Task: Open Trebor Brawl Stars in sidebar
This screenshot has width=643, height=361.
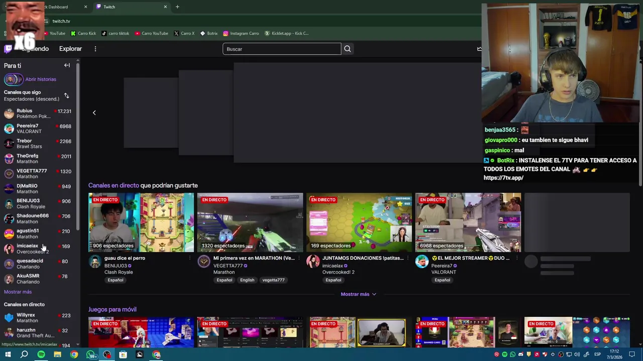Action: coord(39,143)
